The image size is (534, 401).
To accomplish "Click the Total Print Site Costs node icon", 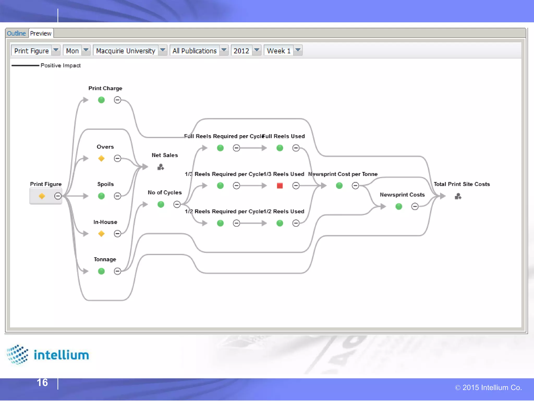I will click(x=458, y=196).
